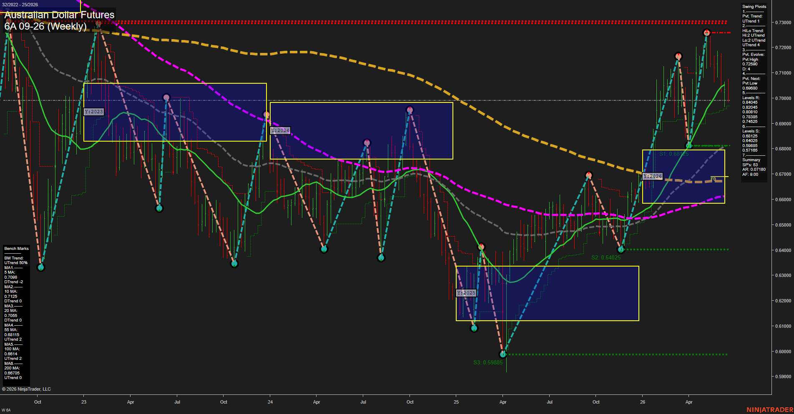794x414 pixels.
Task: Click the Y:2023 yearly session label
Action: 94,112
